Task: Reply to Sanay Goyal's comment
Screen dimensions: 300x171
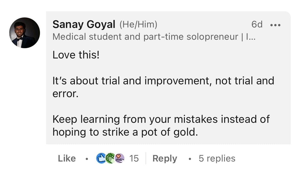Action: 165,159
